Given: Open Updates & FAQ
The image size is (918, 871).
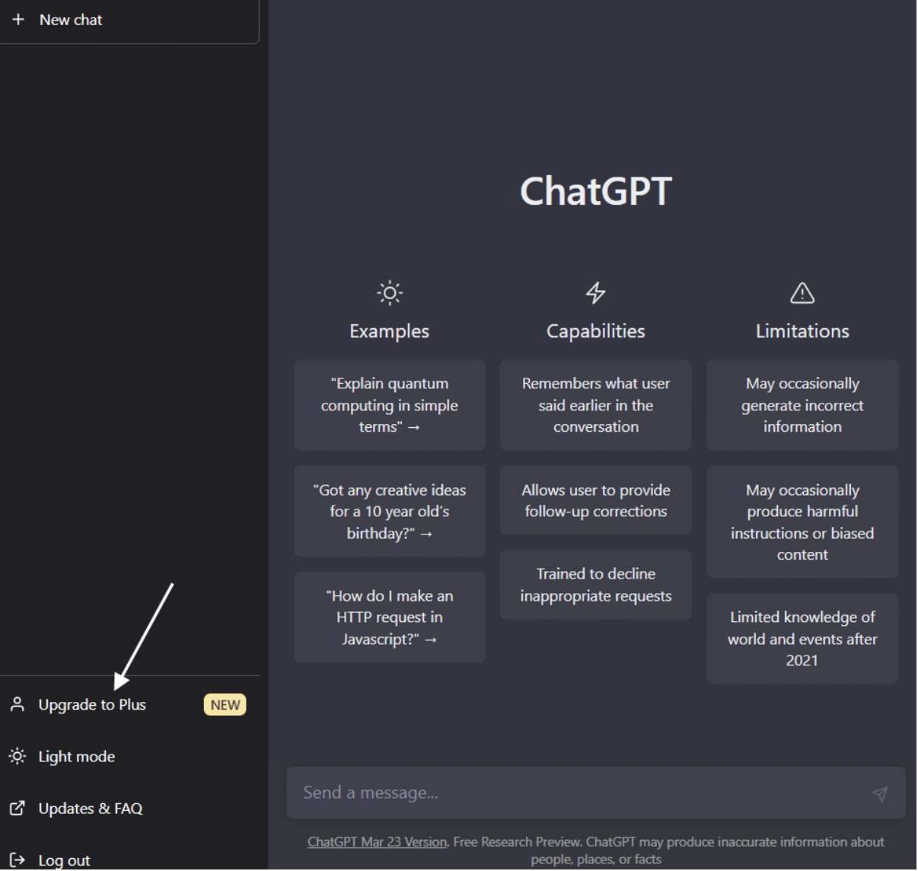Looking at the screenshot, I should (129, 808).
